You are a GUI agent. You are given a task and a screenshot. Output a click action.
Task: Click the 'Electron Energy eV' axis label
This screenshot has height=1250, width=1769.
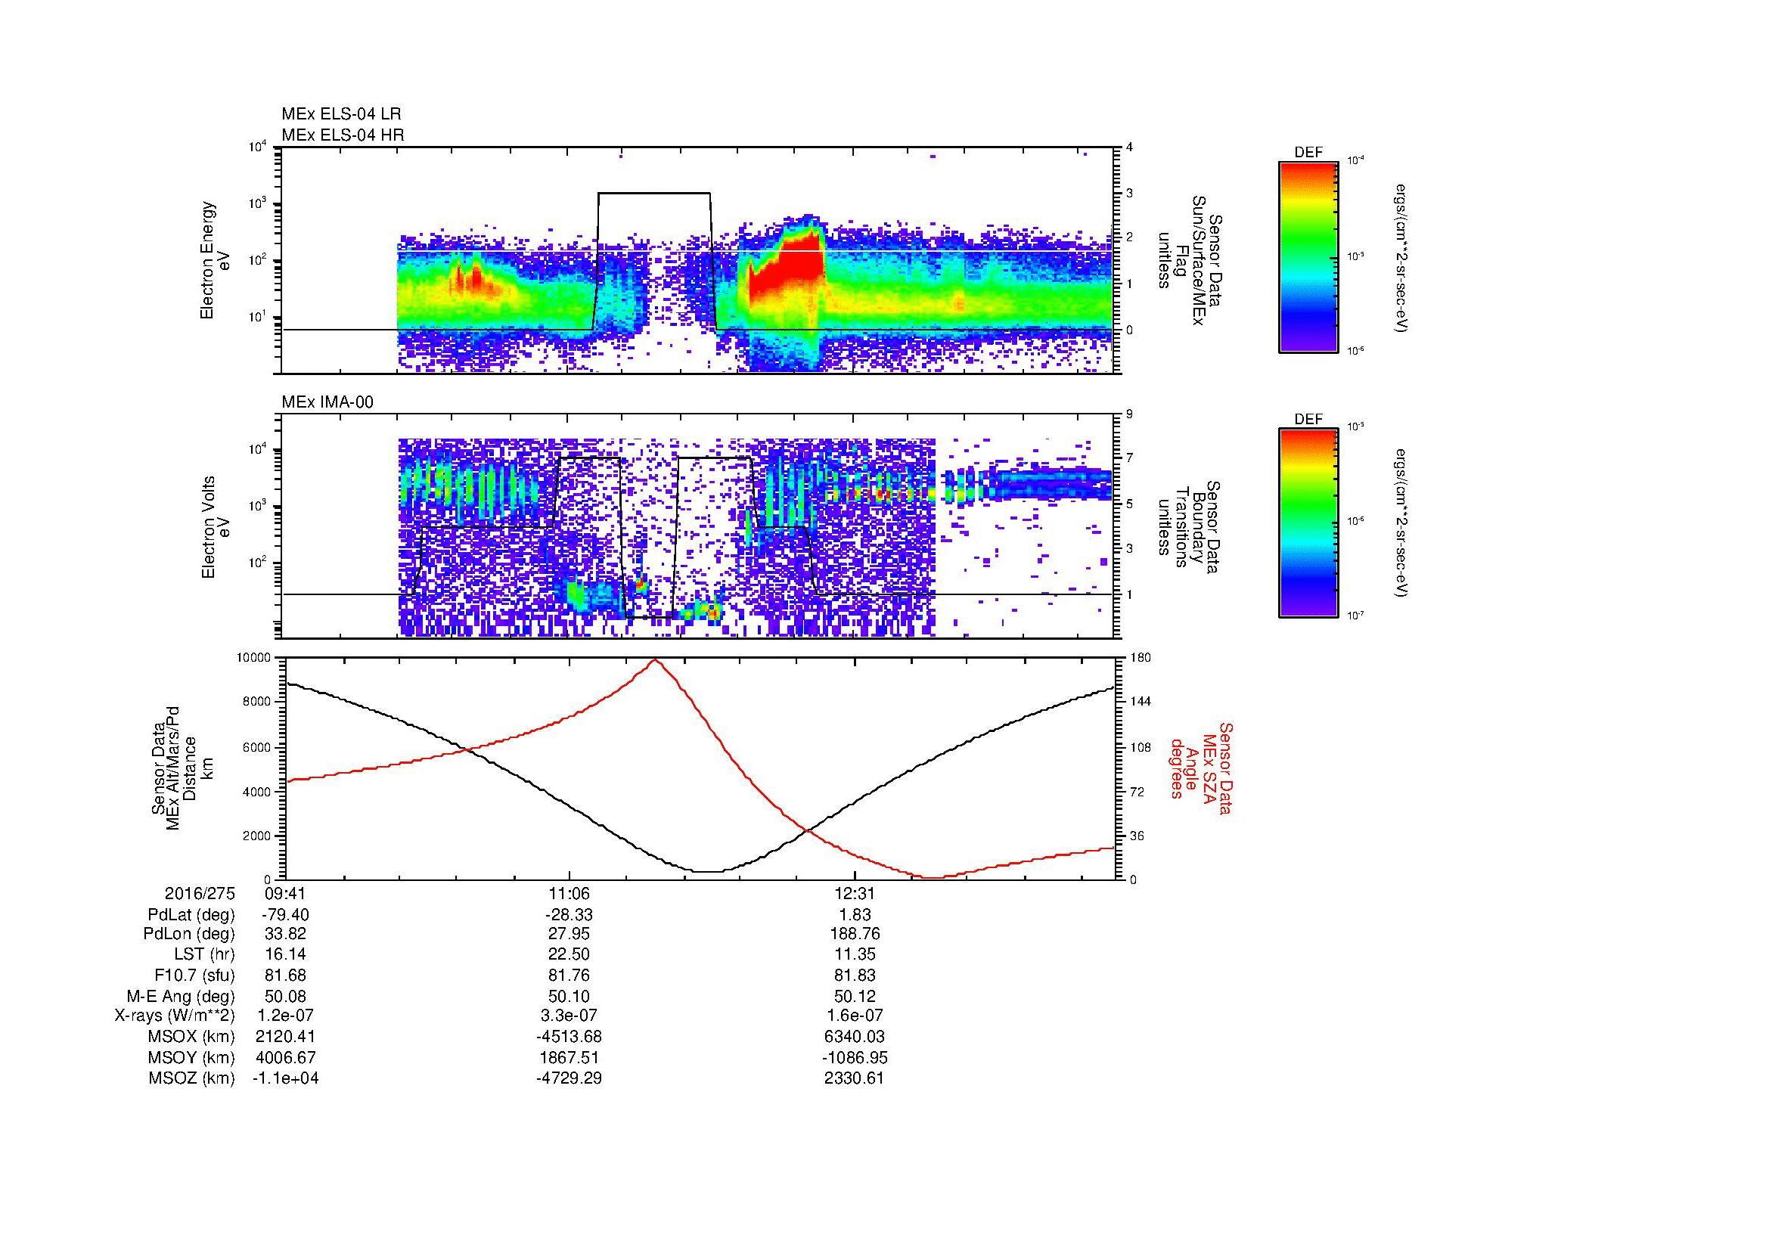pyautogui.click(x=216, y=260)
